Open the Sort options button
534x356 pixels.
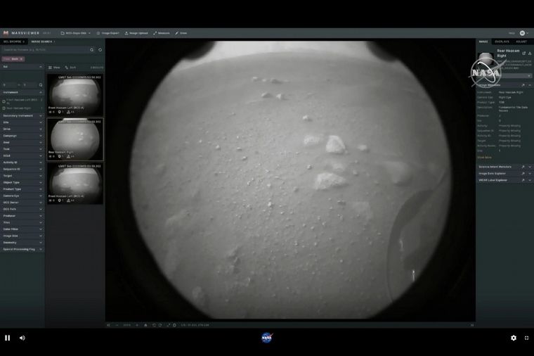(70, 68)
